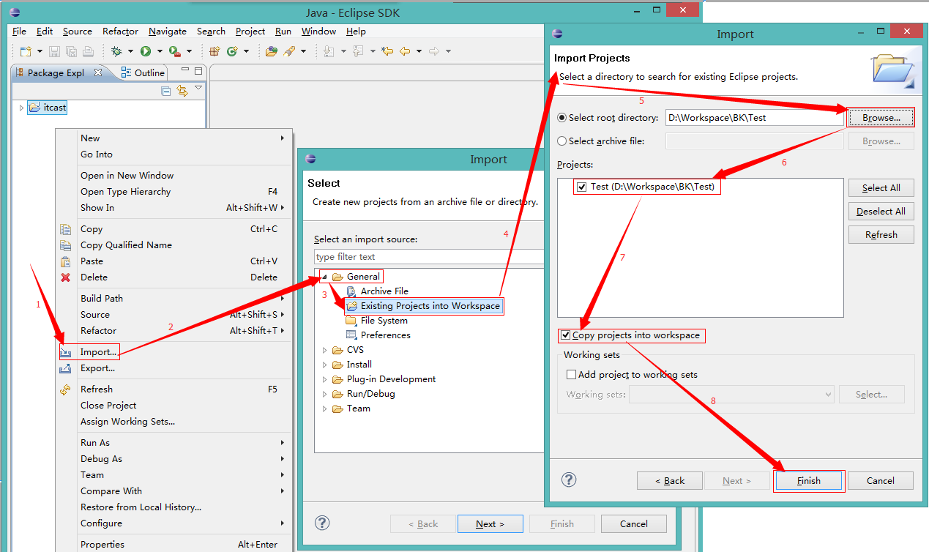Click Browse... next to root directory
The image size is (929, 552).
[x=881, y=117]
